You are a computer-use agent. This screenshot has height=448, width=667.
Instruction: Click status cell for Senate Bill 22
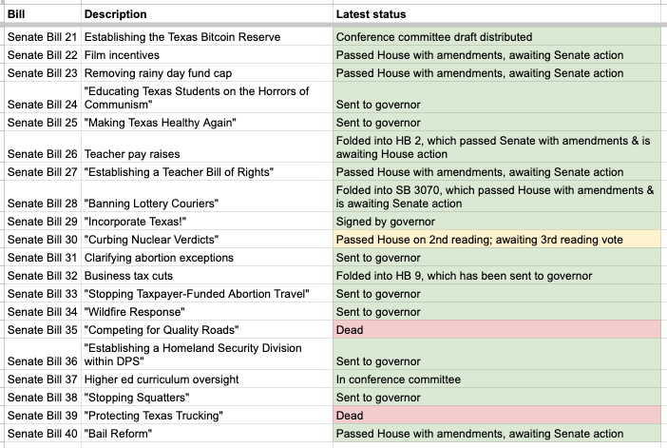click(x=497, y=55)
